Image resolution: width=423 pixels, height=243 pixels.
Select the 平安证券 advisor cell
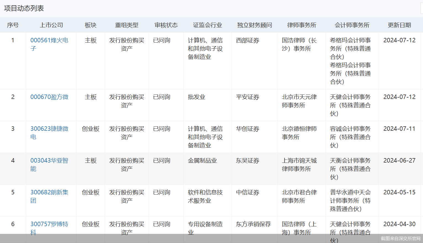click(x=248, y=97)
